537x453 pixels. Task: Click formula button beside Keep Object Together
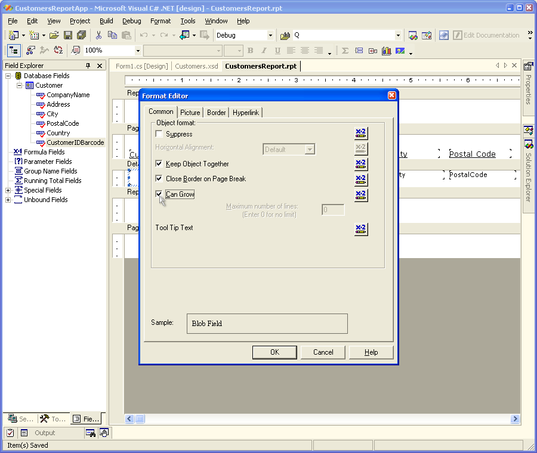[360, 164]
